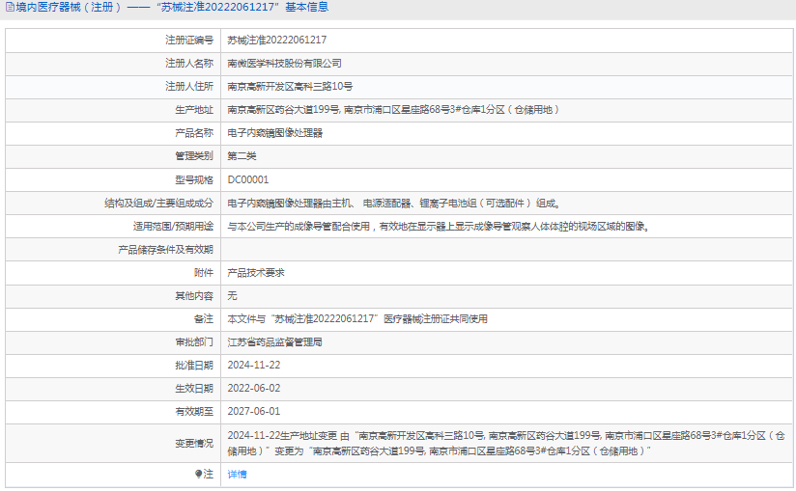Click the 有效期至 label
This screenshot has height=491, width=796.
[x=194, y=412]
